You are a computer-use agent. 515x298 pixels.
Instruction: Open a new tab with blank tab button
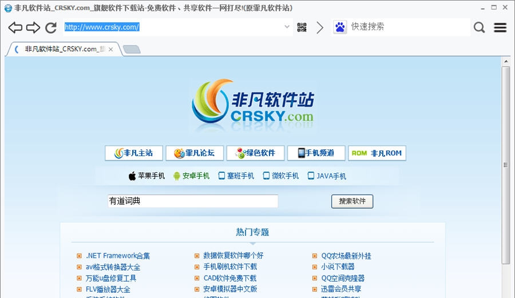click(132, 49)
